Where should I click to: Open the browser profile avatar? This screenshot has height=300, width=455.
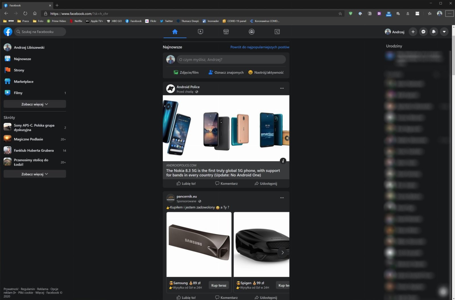(x=440, y=13)
